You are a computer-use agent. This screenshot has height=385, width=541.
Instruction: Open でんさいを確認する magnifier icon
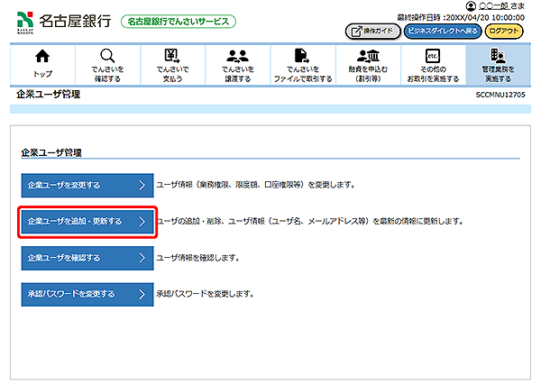[x=107, y=56]
